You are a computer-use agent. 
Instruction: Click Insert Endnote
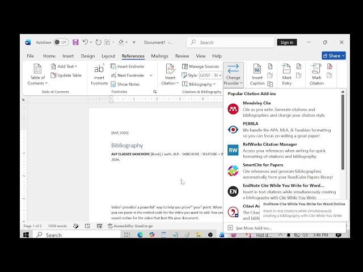pyautogui.click(x=127, y=66)
